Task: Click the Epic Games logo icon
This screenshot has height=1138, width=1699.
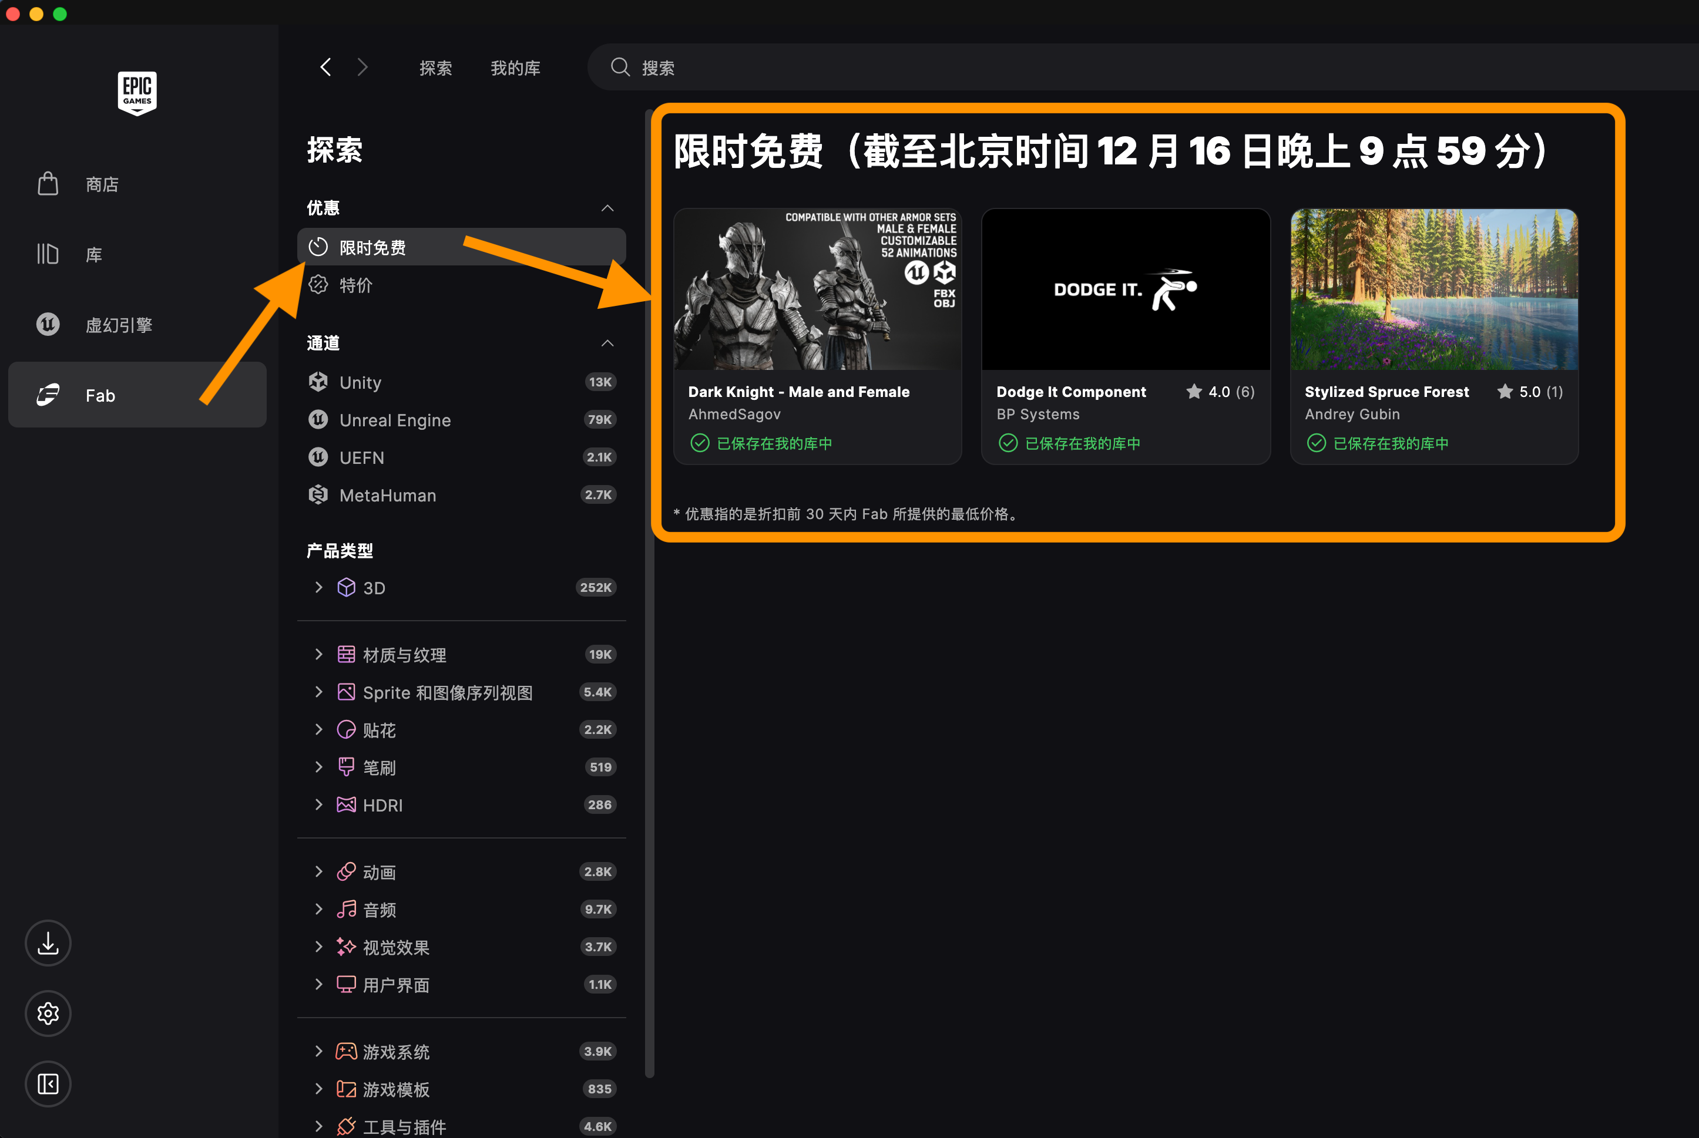Action: (x=137, y=92)
